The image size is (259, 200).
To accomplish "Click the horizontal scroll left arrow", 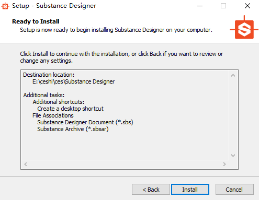I will (26, 164).
